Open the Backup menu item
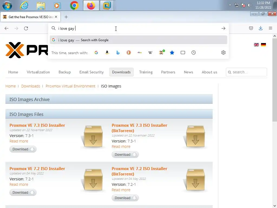Screen dimensions: 277x208 (x=65, y=72)
